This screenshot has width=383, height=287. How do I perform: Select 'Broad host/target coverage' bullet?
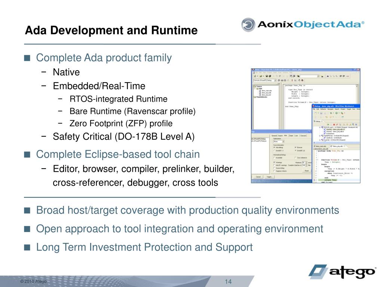pyautogui.click(x=188, y=210)
